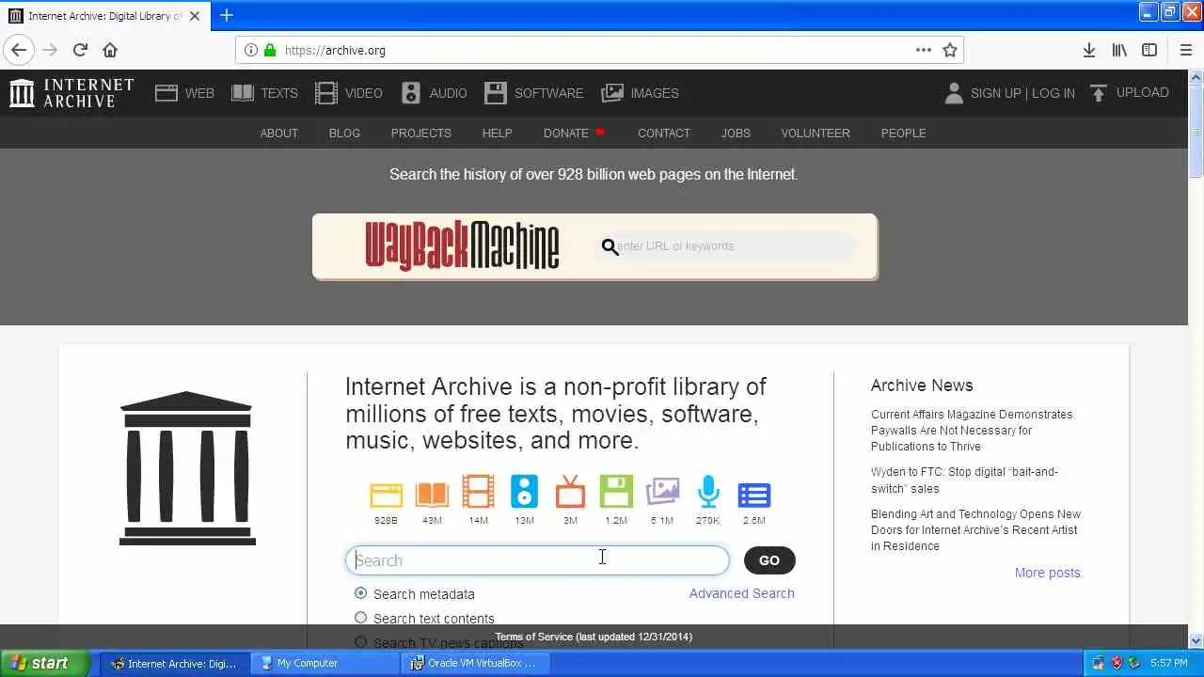Open the People menu item
Viewport: 1204px width, 677px height.
click(x=904, y=133)
